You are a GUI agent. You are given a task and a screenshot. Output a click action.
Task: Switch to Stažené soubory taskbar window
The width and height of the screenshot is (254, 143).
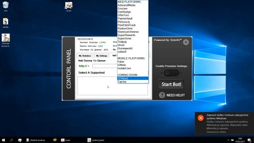click(x=36, y=140)
